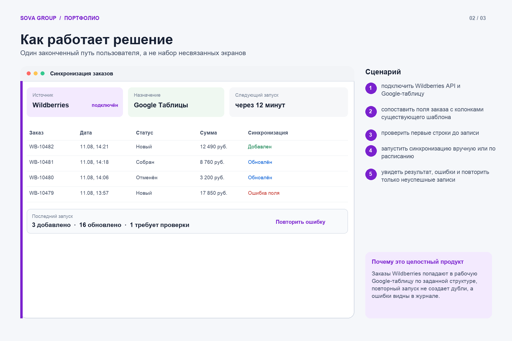This screenshot has height=341, width=512.
Task: Click the yellow minimize dot of the window
Action: (35, 74)
